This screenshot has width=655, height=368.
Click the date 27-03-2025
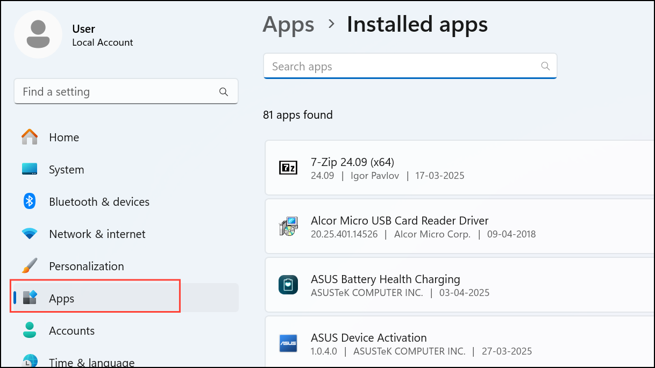(x=507, y=351)
